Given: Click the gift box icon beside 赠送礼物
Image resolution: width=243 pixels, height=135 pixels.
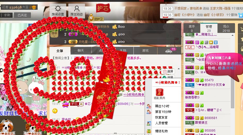Looking at the screenshot, I should (149, 131).
